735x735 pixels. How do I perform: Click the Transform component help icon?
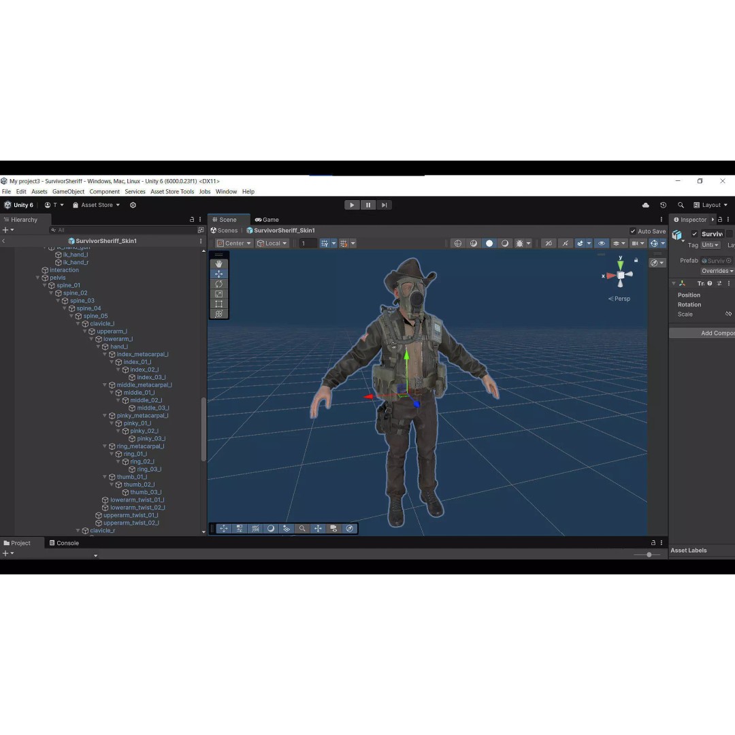pyautogui.click(x=710, y=283)
